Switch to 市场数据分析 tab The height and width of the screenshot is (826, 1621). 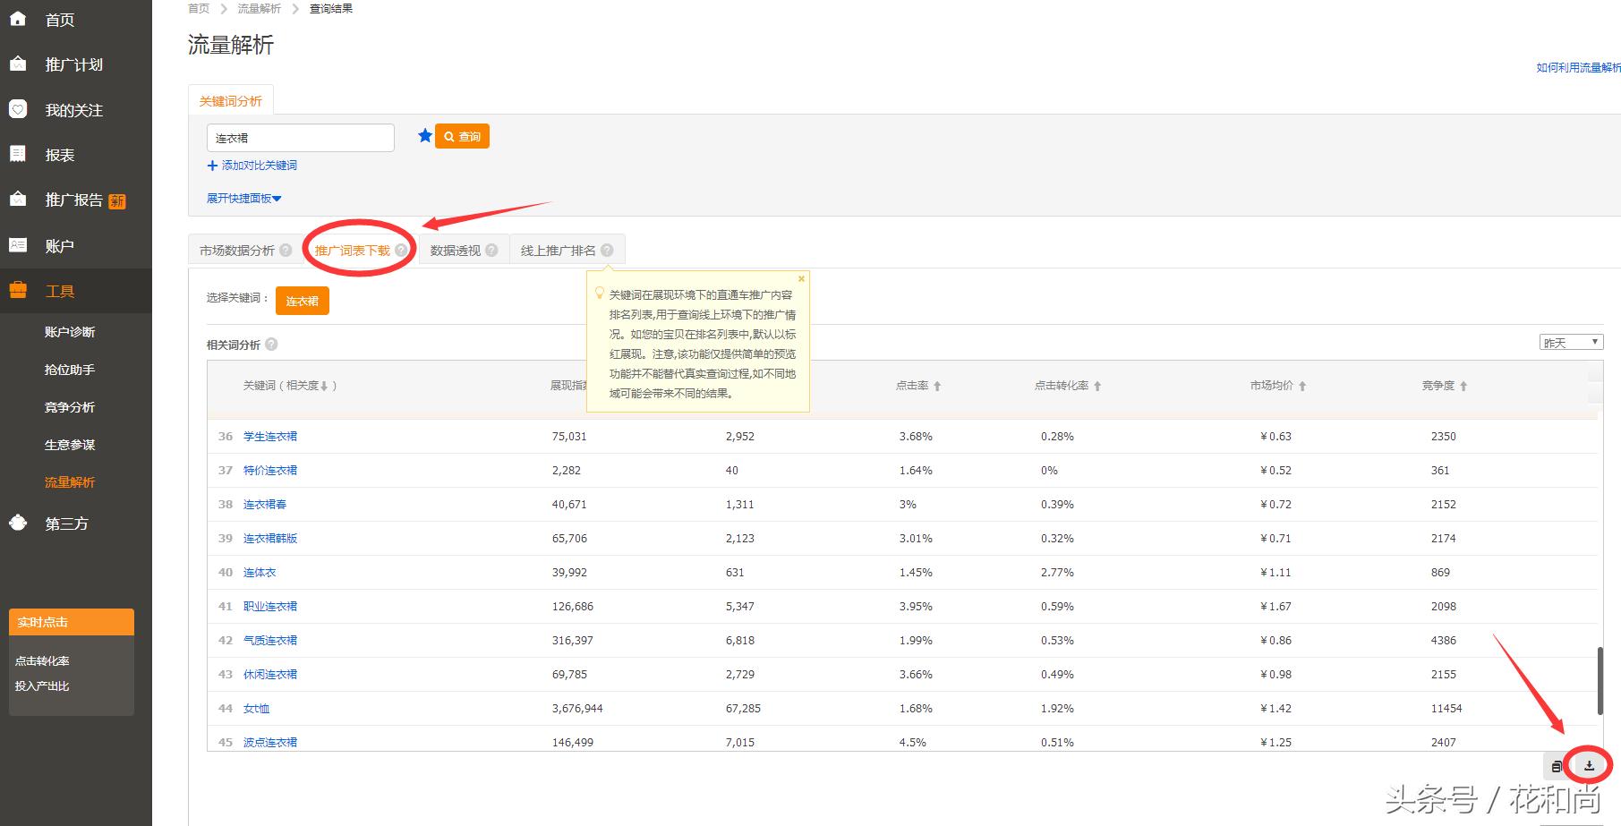tap(237, 251)
